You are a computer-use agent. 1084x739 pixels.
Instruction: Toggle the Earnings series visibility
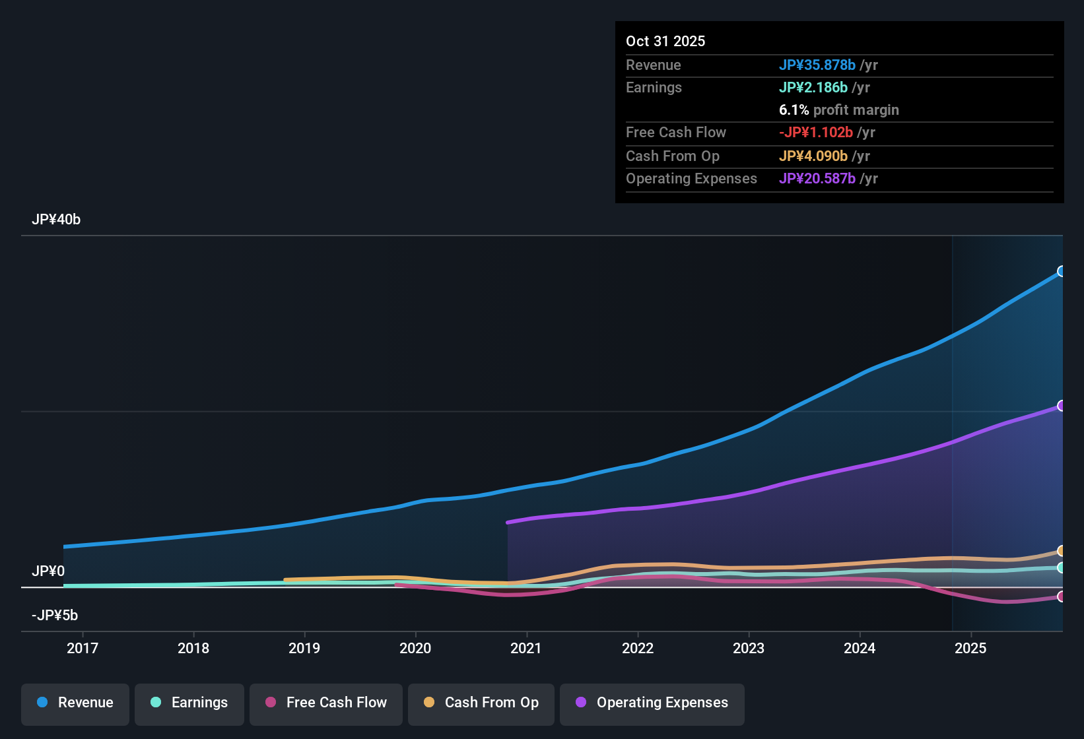click(x=189, y=703)
